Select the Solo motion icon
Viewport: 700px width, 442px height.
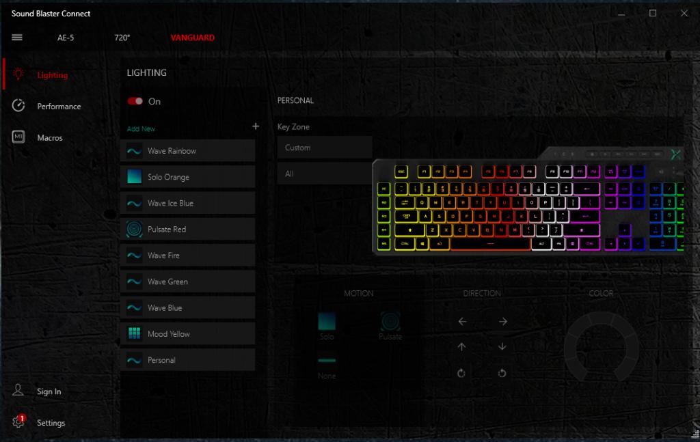[327, 322]
